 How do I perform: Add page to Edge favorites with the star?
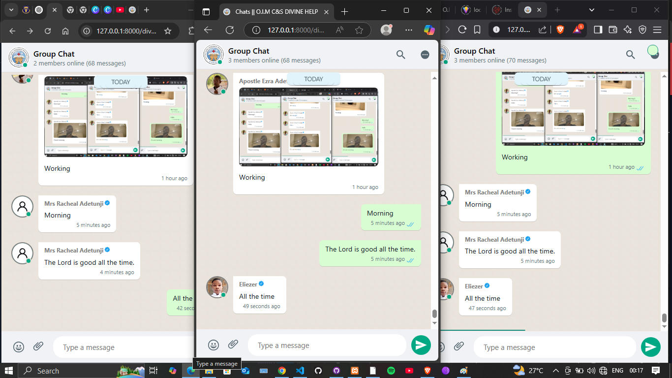coord(359,30)
